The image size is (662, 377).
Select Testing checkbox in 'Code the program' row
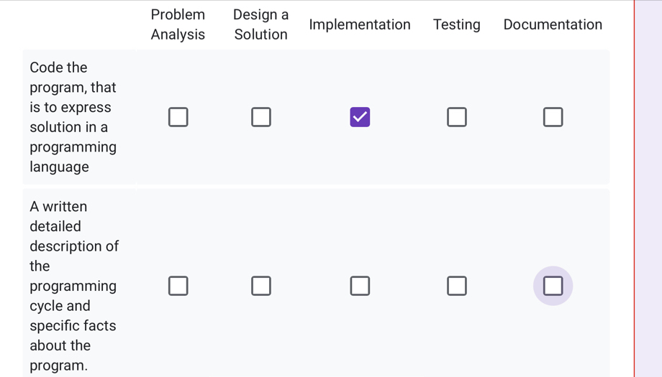point(456,117)
